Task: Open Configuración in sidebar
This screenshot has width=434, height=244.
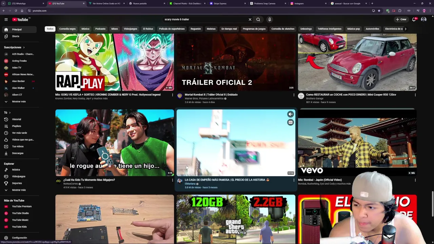Action: pos(20,238)
